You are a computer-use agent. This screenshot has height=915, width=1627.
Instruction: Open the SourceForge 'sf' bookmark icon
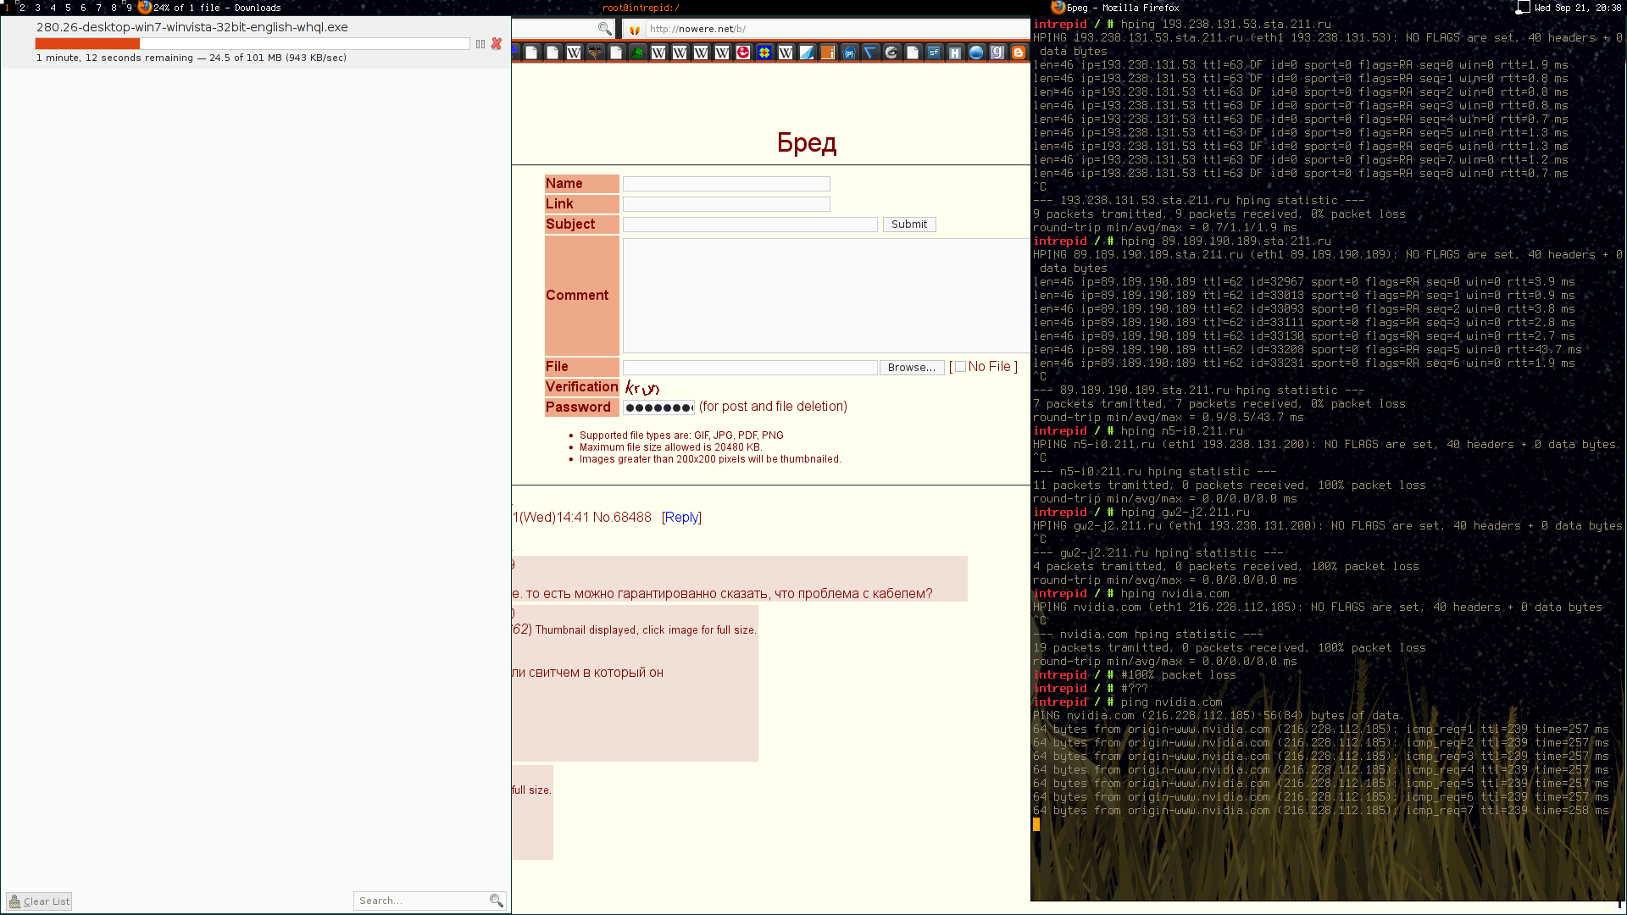934,53
